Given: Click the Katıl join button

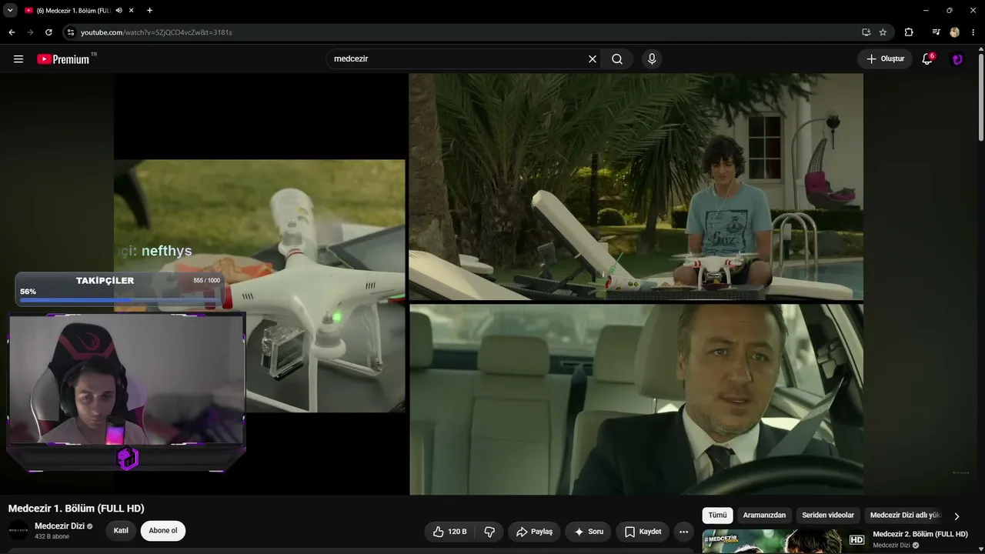Looking at the screenshot, I should pyautogui.click(x=121, y=531).
